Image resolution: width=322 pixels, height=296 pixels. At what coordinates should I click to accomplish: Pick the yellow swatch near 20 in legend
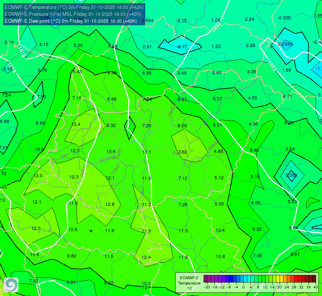tap(278, 279)
